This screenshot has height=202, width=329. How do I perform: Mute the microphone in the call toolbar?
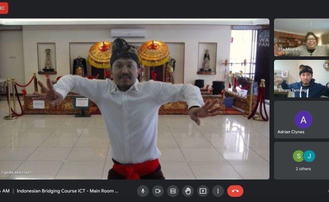[x=143, y=191]
